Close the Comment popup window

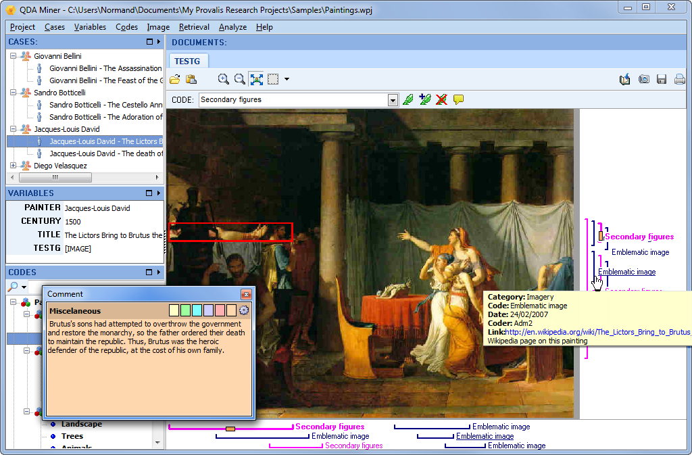(246, 294)
